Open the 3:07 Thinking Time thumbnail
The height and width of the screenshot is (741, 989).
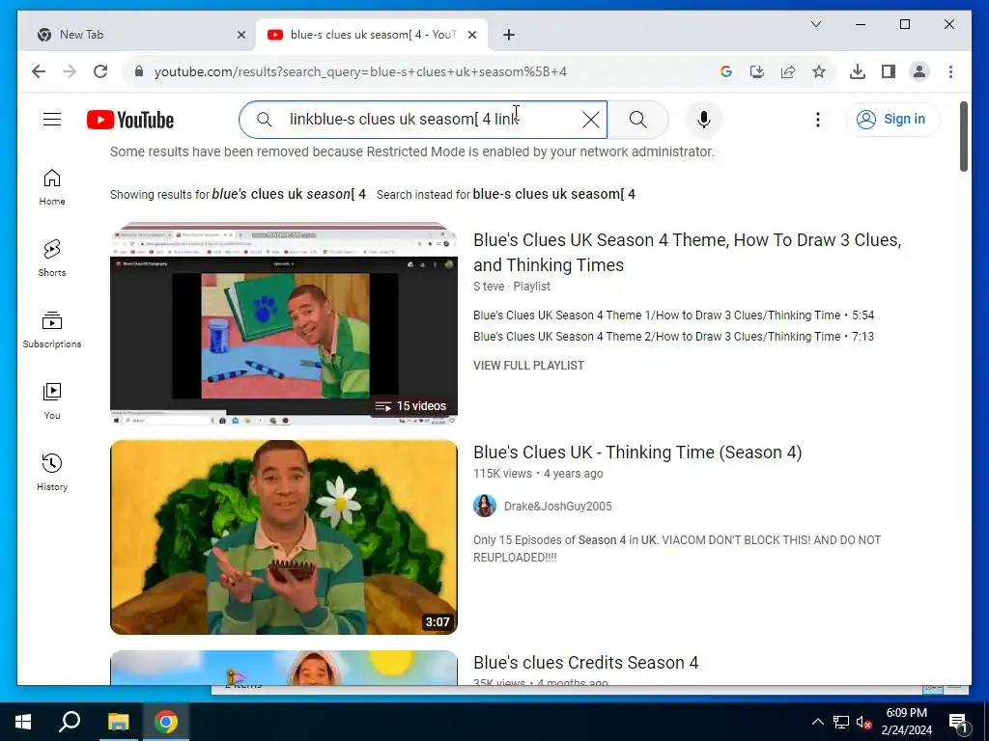(284, 536)
